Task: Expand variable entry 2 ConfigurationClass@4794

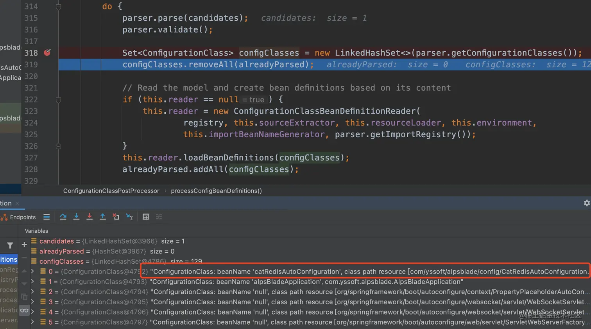Action: click(x=32, y=292)
